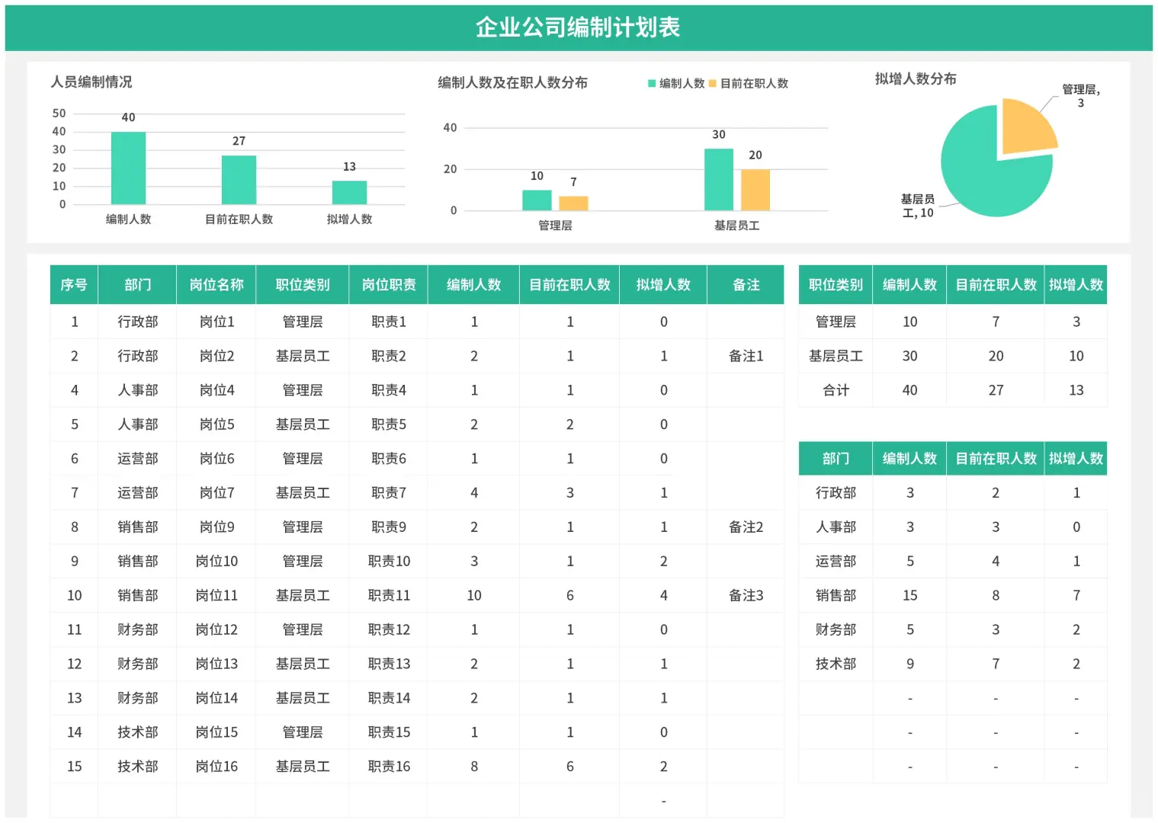This screenshot has height=823, width=1158.
Task: Click the 备注2 cell
Action: pos(746,527)
